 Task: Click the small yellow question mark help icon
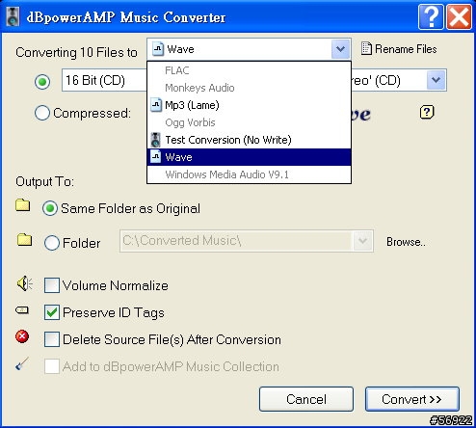427,112
